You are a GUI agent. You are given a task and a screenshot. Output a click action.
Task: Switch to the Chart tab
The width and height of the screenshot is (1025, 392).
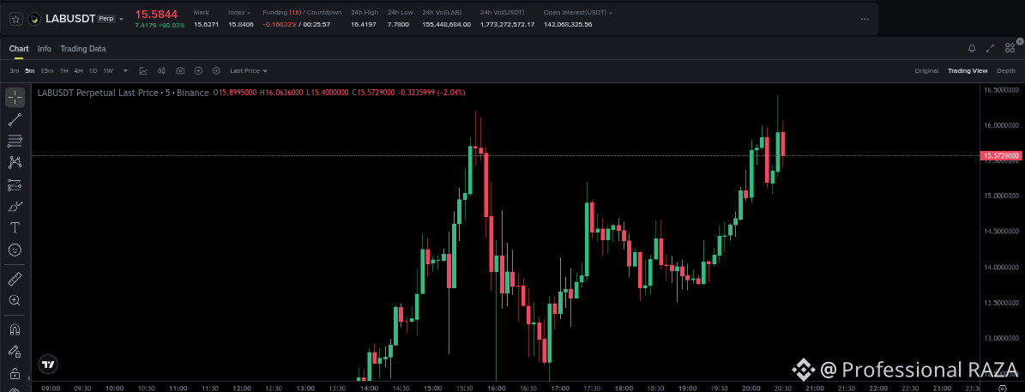coord(19,49)
